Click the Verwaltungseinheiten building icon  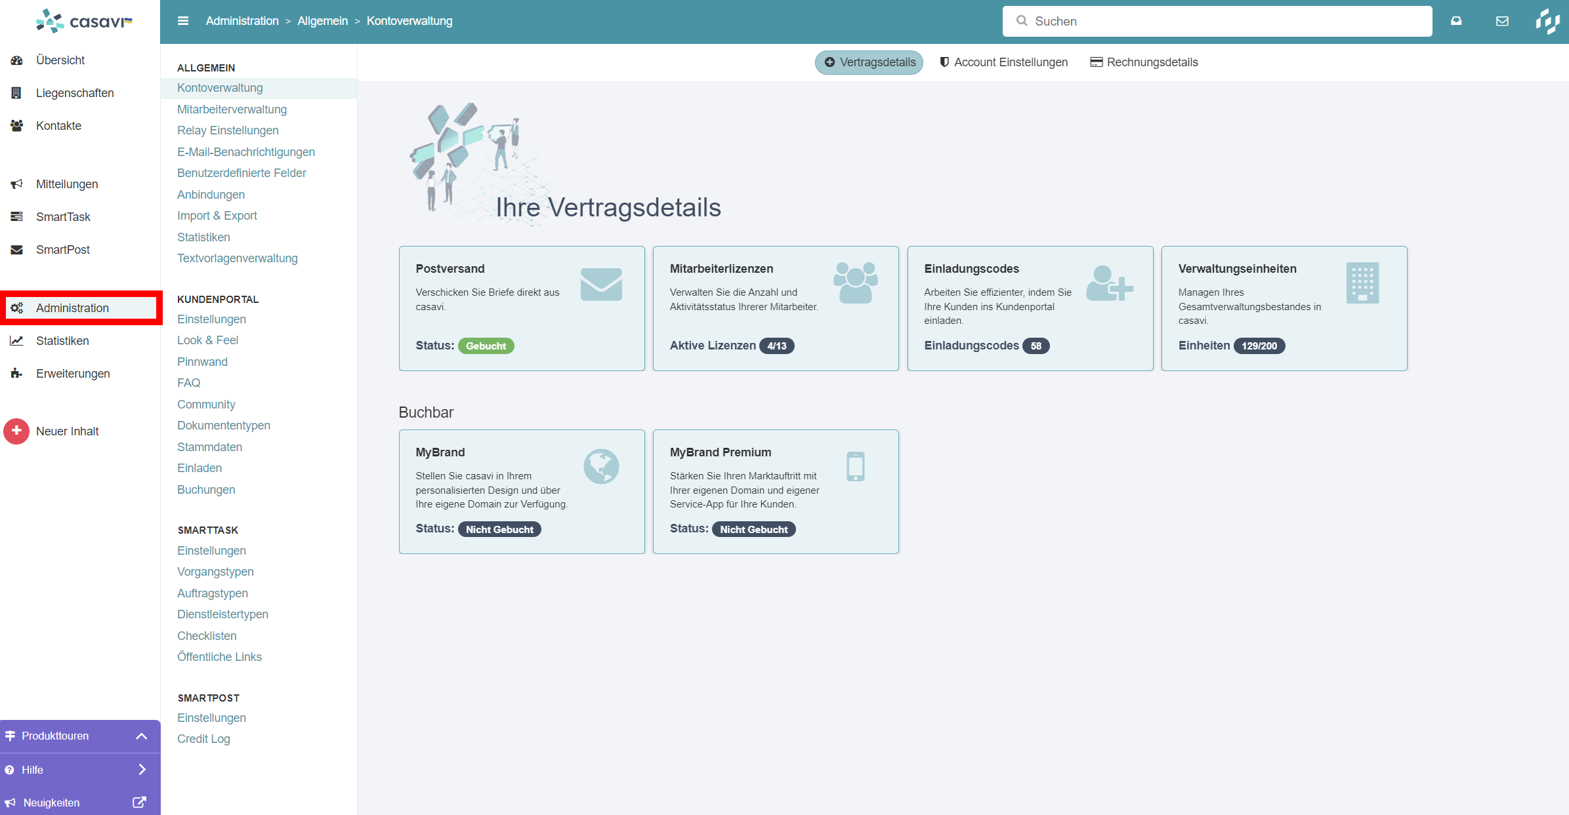coord(1362,283)
